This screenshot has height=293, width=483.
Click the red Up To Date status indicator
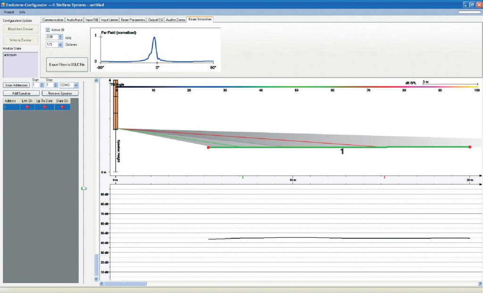(x=44, y=107)
